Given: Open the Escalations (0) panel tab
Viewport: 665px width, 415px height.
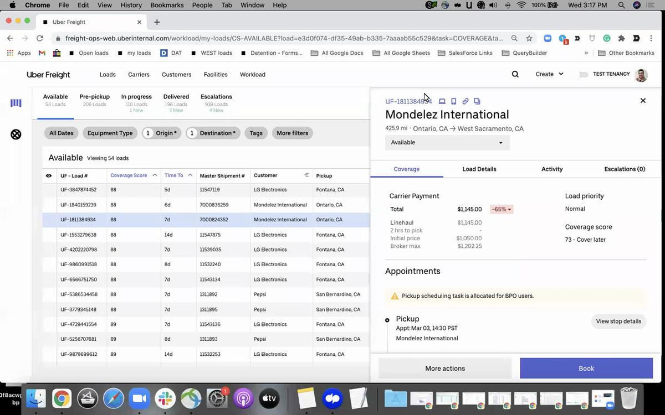Looking at the screenshot, I should point(625,169).
